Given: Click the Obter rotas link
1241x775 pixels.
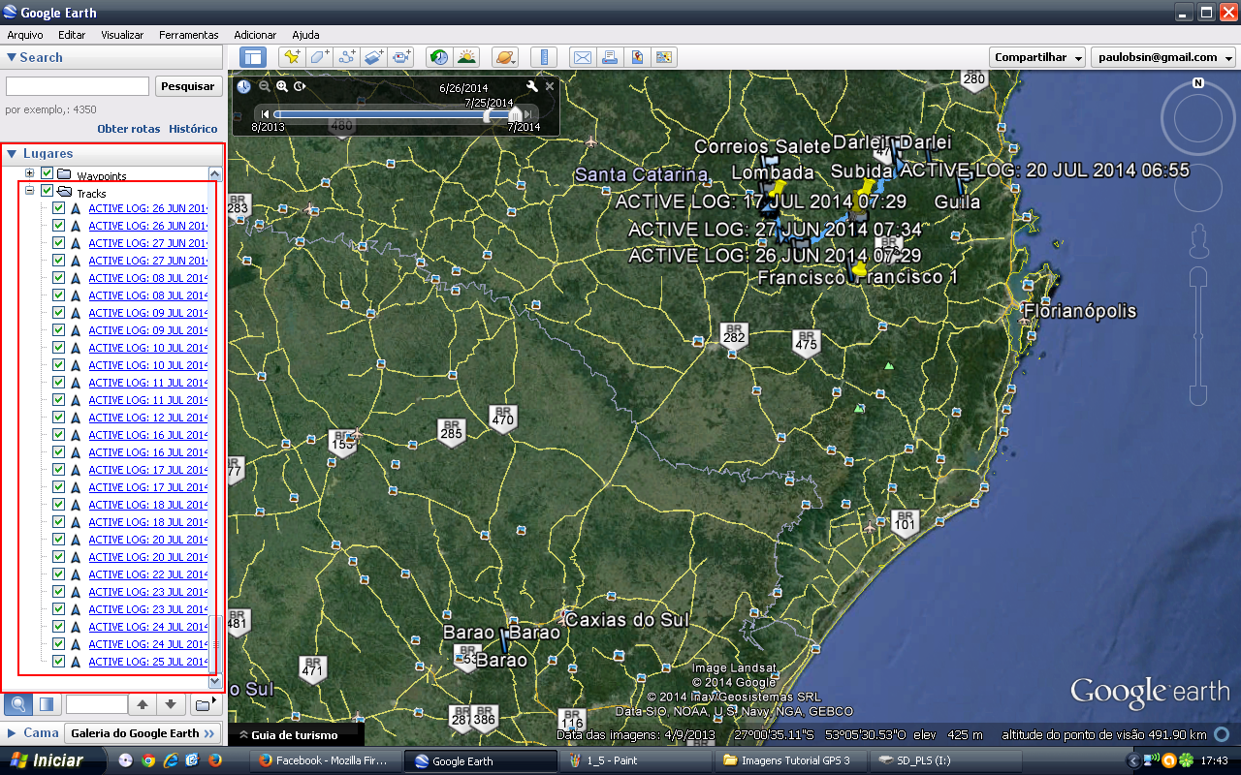Looking at the screenshot, I should point(128,129).
